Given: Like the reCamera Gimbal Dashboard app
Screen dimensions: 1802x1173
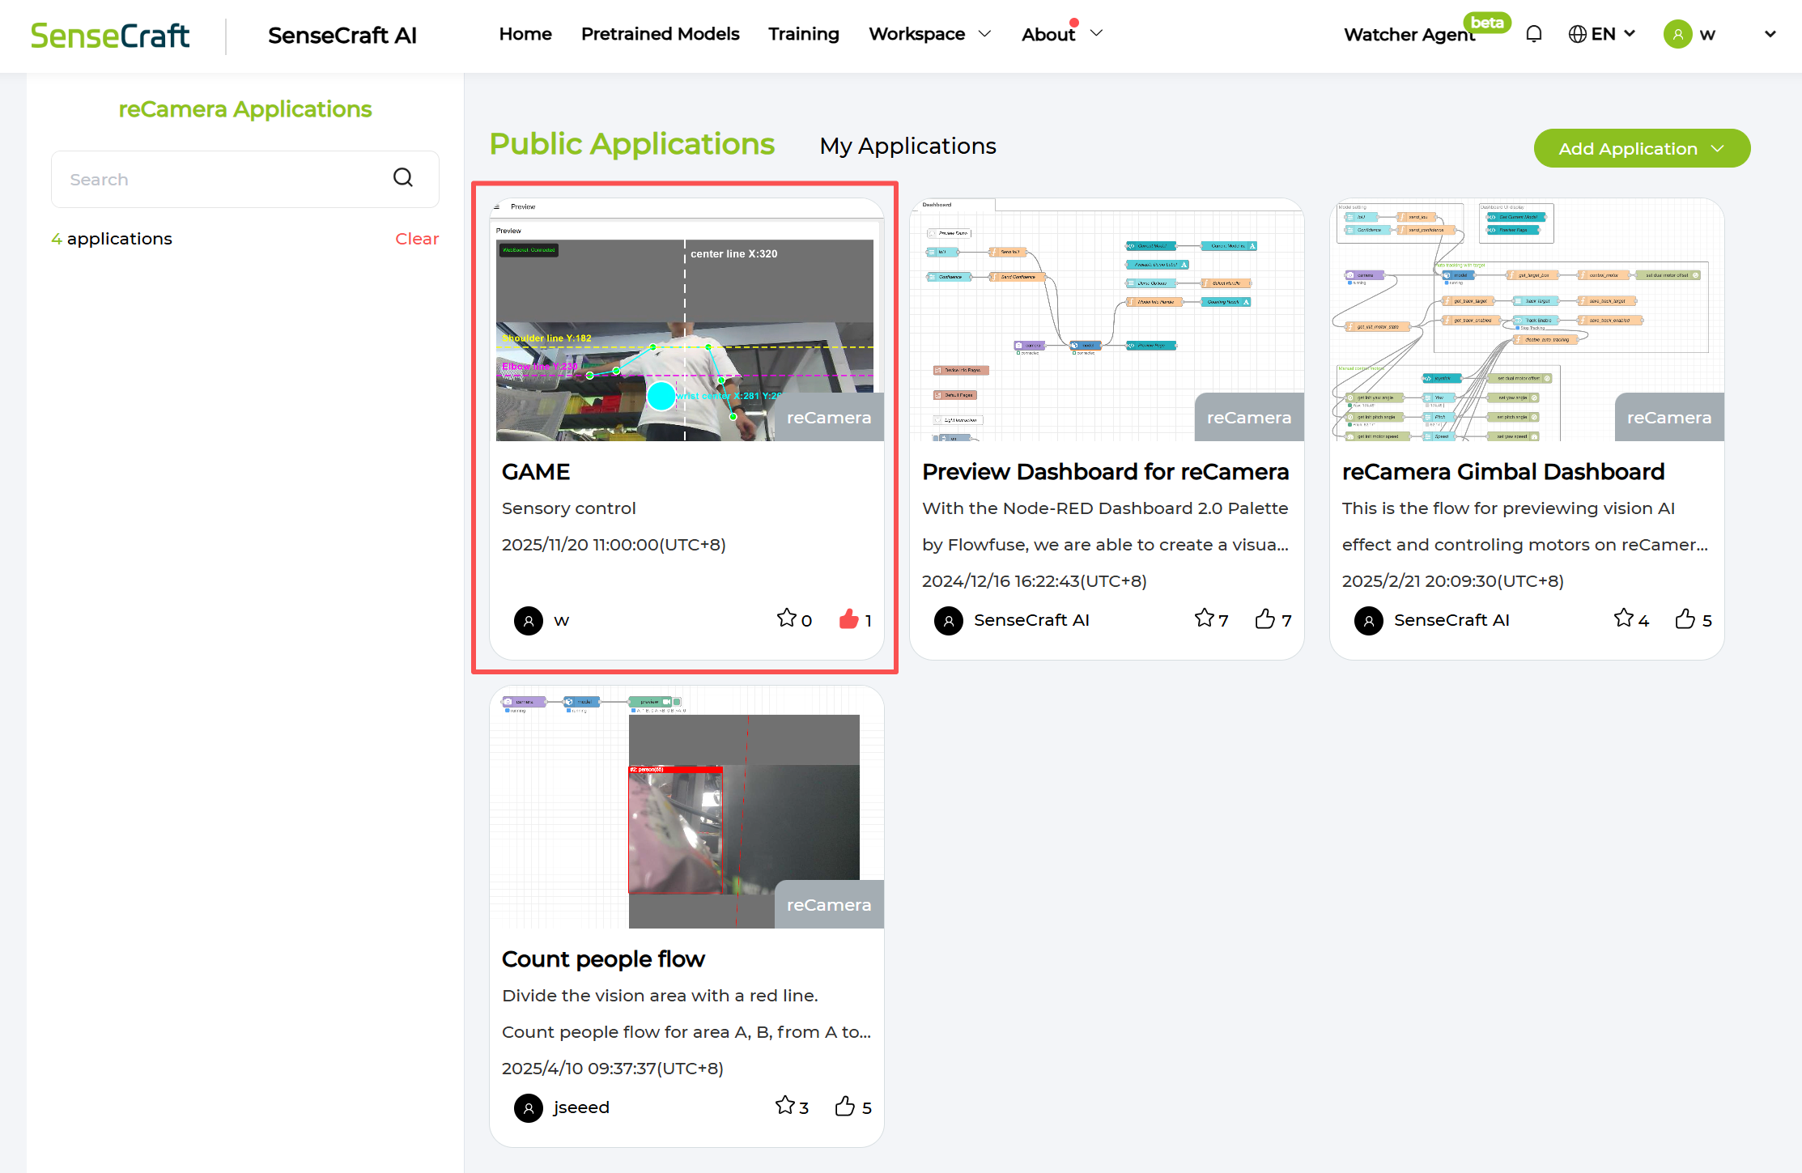Looking at the screenshot, I should click(1685, 619).
